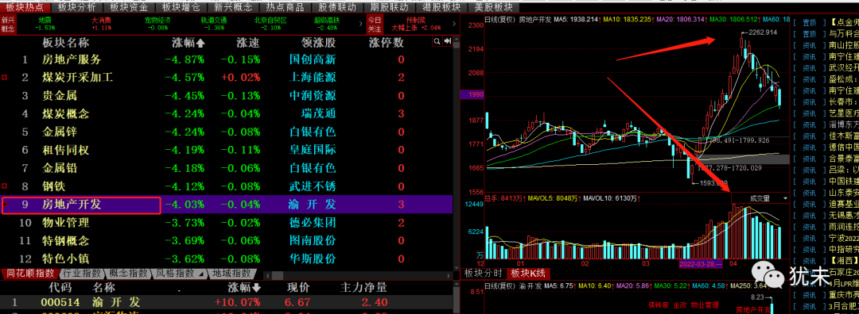
Task: Switch to the 板块资金 tab
Action: [x=129, y=7]
